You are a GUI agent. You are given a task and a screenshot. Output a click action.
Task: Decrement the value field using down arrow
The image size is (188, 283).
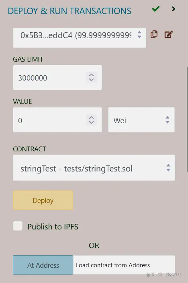[91, 122]
